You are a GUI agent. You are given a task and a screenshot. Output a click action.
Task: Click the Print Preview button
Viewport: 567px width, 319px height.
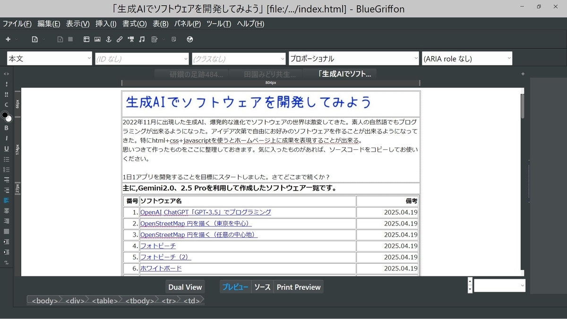(299, 287)
